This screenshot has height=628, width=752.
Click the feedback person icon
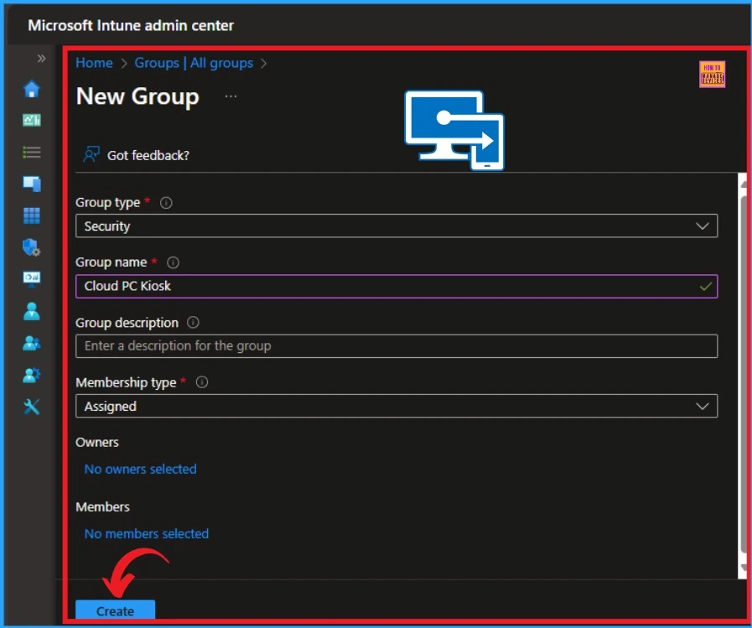click(x=91, y=154)
